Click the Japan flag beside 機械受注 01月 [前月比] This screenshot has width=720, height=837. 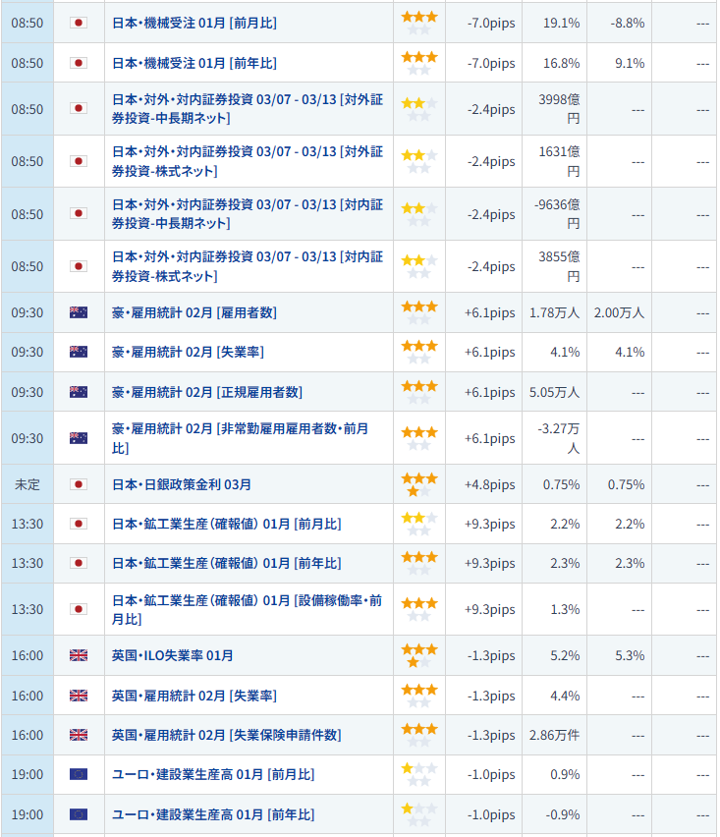(79, 23)
